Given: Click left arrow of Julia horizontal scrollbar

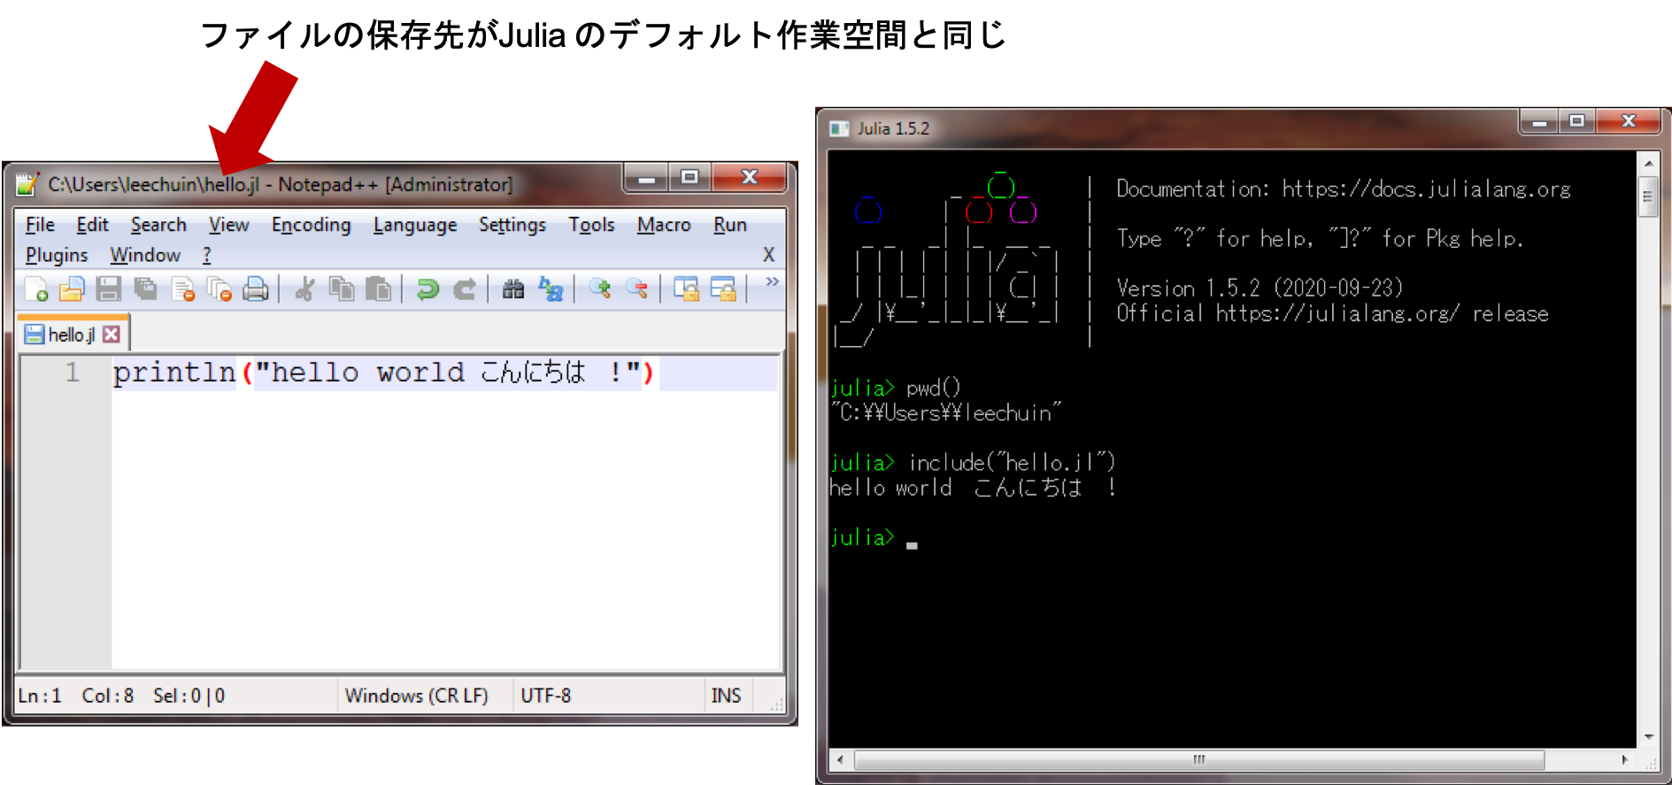Looking at the screenshot, I should [839, 759].
